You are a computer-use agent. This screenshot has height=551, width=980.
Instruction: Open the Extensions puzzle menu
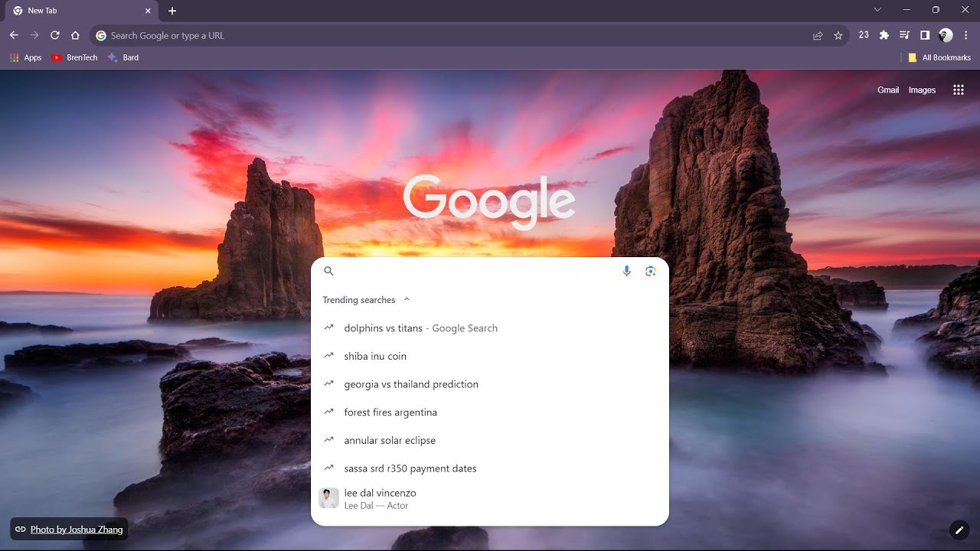point(884,35)
